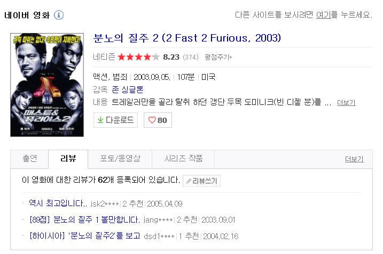Open the movie title link 분노의 질주 2

pyautogui.click(x=186, y=38)
